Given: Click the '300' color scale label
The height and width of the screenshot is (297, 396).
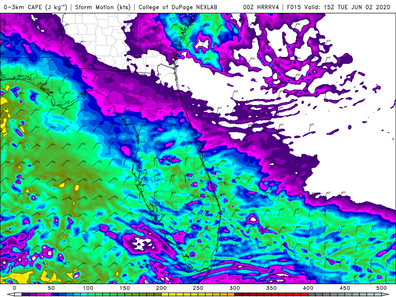Looking at the screenshot, I should 235,288.
